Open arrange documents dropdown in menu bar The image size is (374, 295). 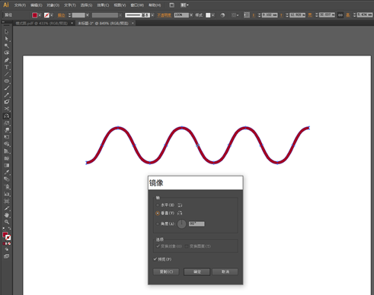click(184, 5)
